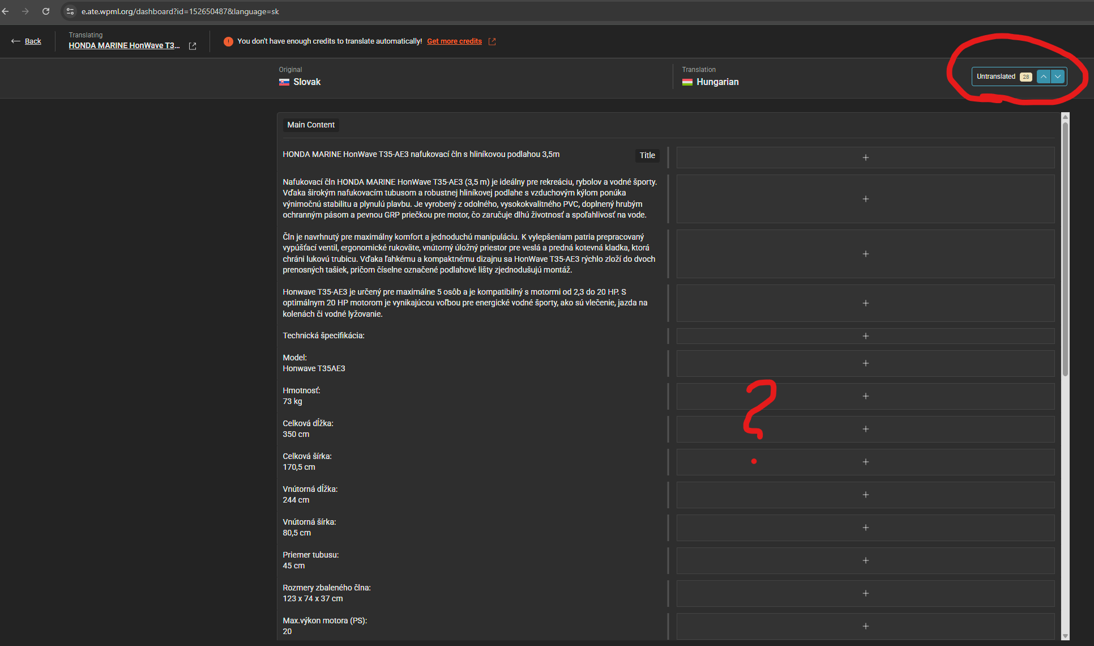Add translation for Celková dĺžka 350 cm

(865, 429)
